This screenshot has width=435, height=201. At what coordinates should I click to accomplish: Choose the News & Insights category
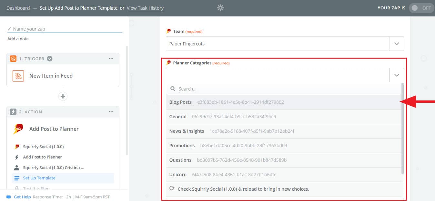[284, 131]
